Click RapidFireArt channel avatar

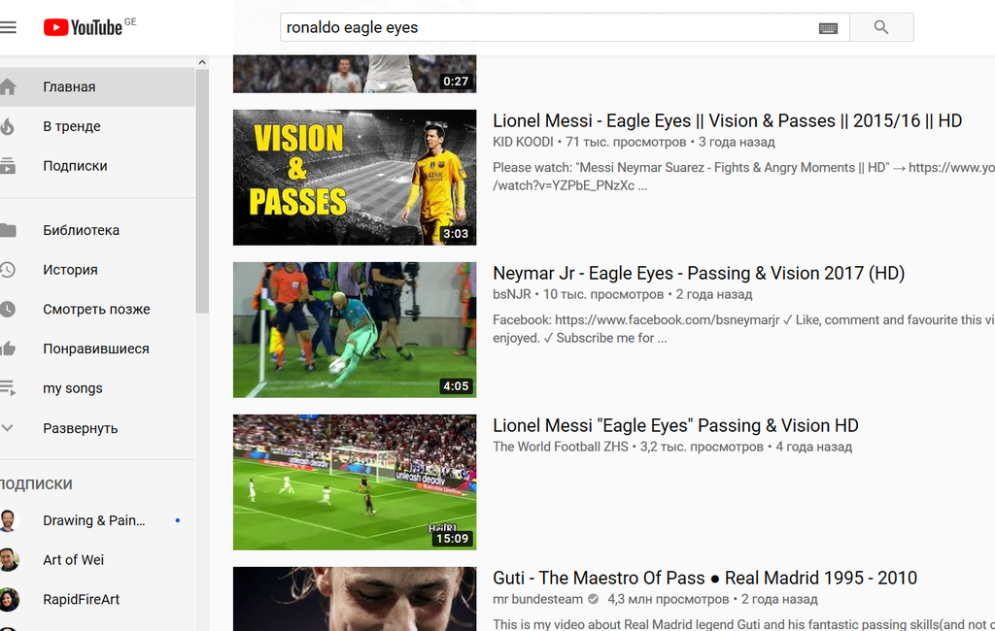(9, 599)
